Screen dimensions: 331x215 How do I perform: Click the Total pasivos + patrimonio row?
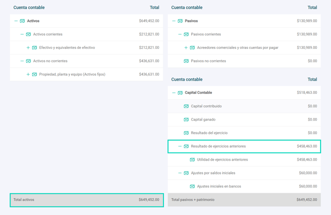244,200
